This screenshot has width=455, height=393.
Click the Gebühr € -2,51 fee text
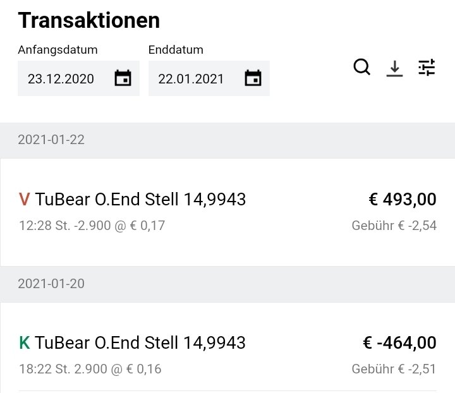click(x=394, y=369)
